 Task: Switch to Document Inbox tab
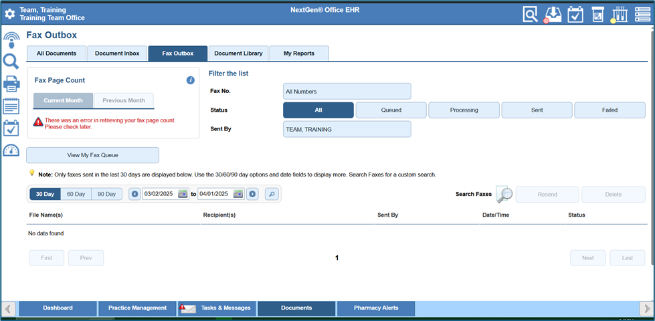117,53
